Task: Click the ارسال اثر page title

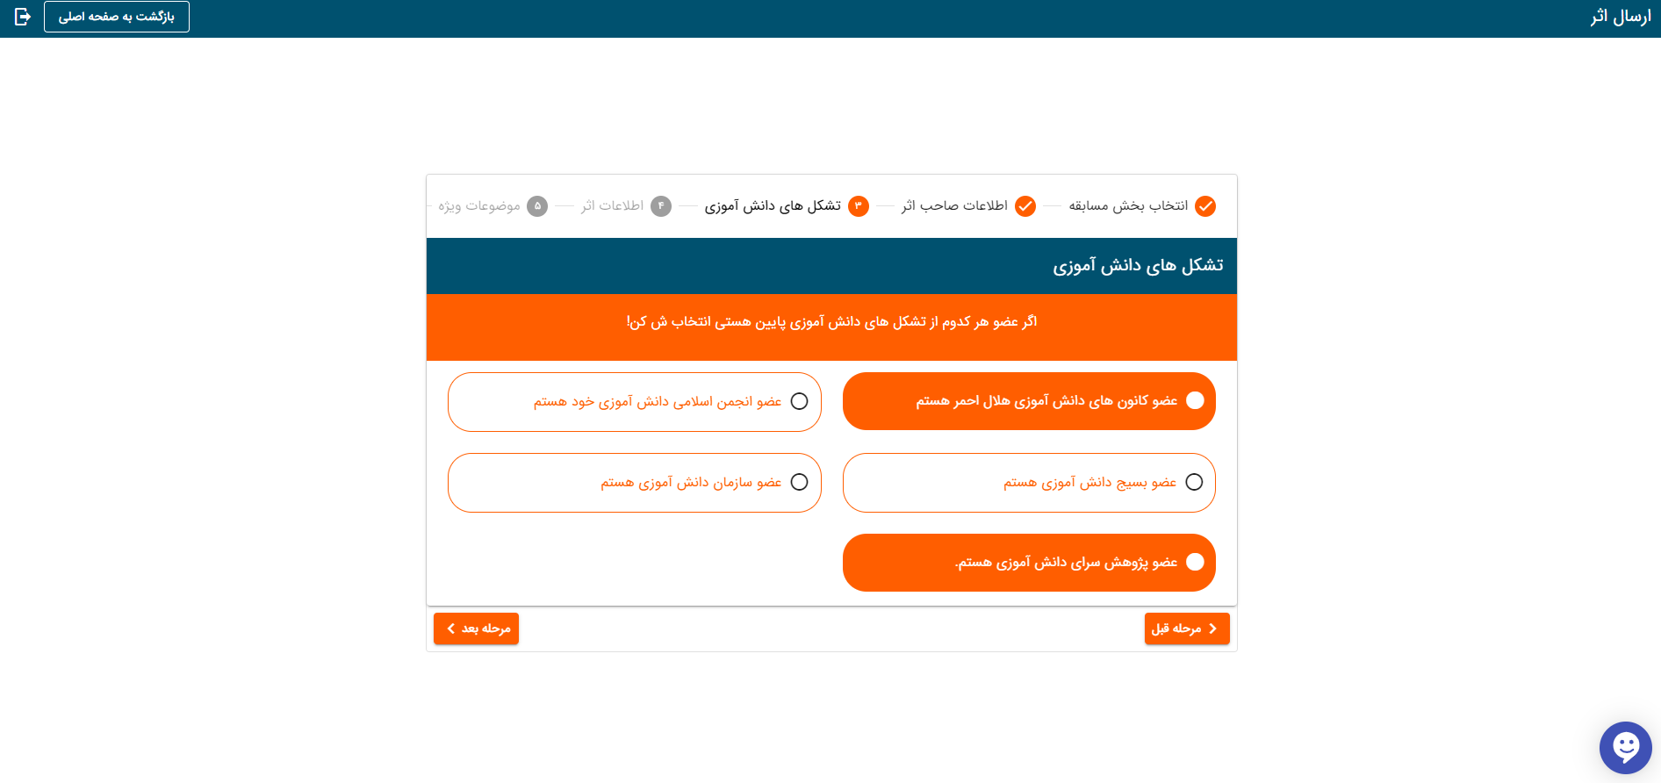Action: point(1620,17)
